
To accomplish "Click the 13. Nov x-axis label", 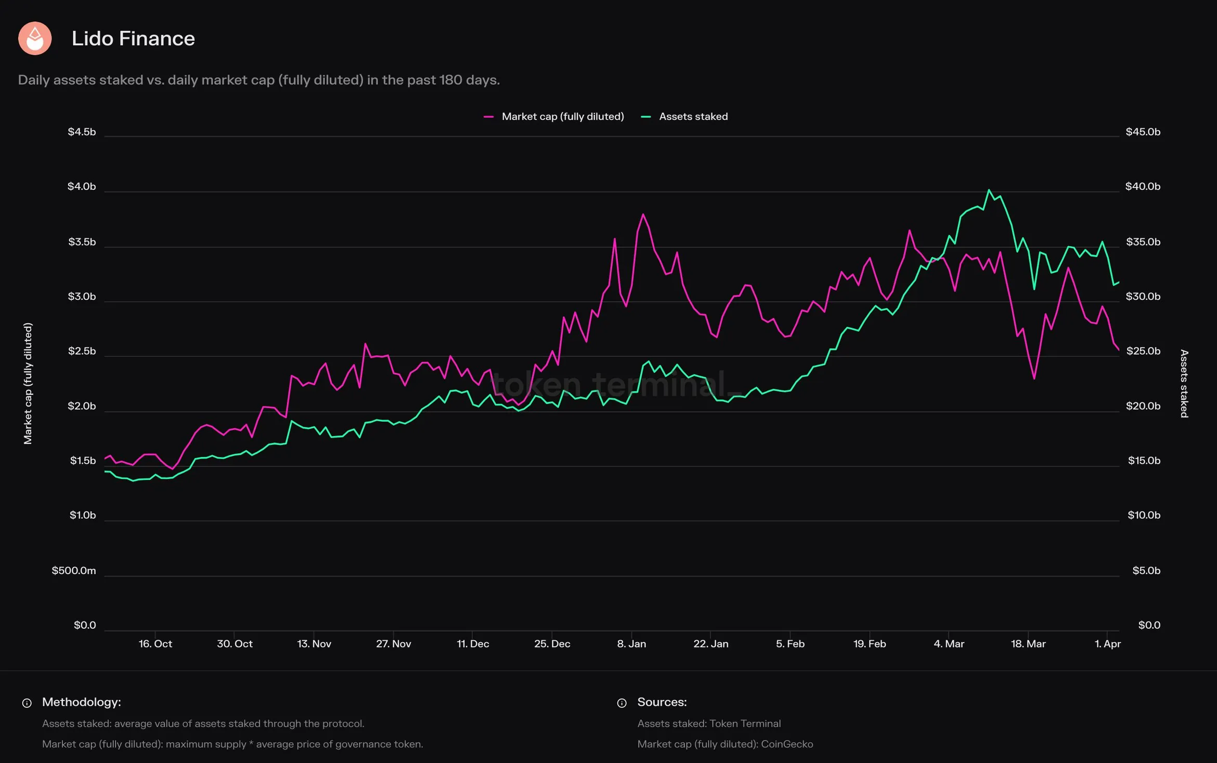I will tap(314, 644).
